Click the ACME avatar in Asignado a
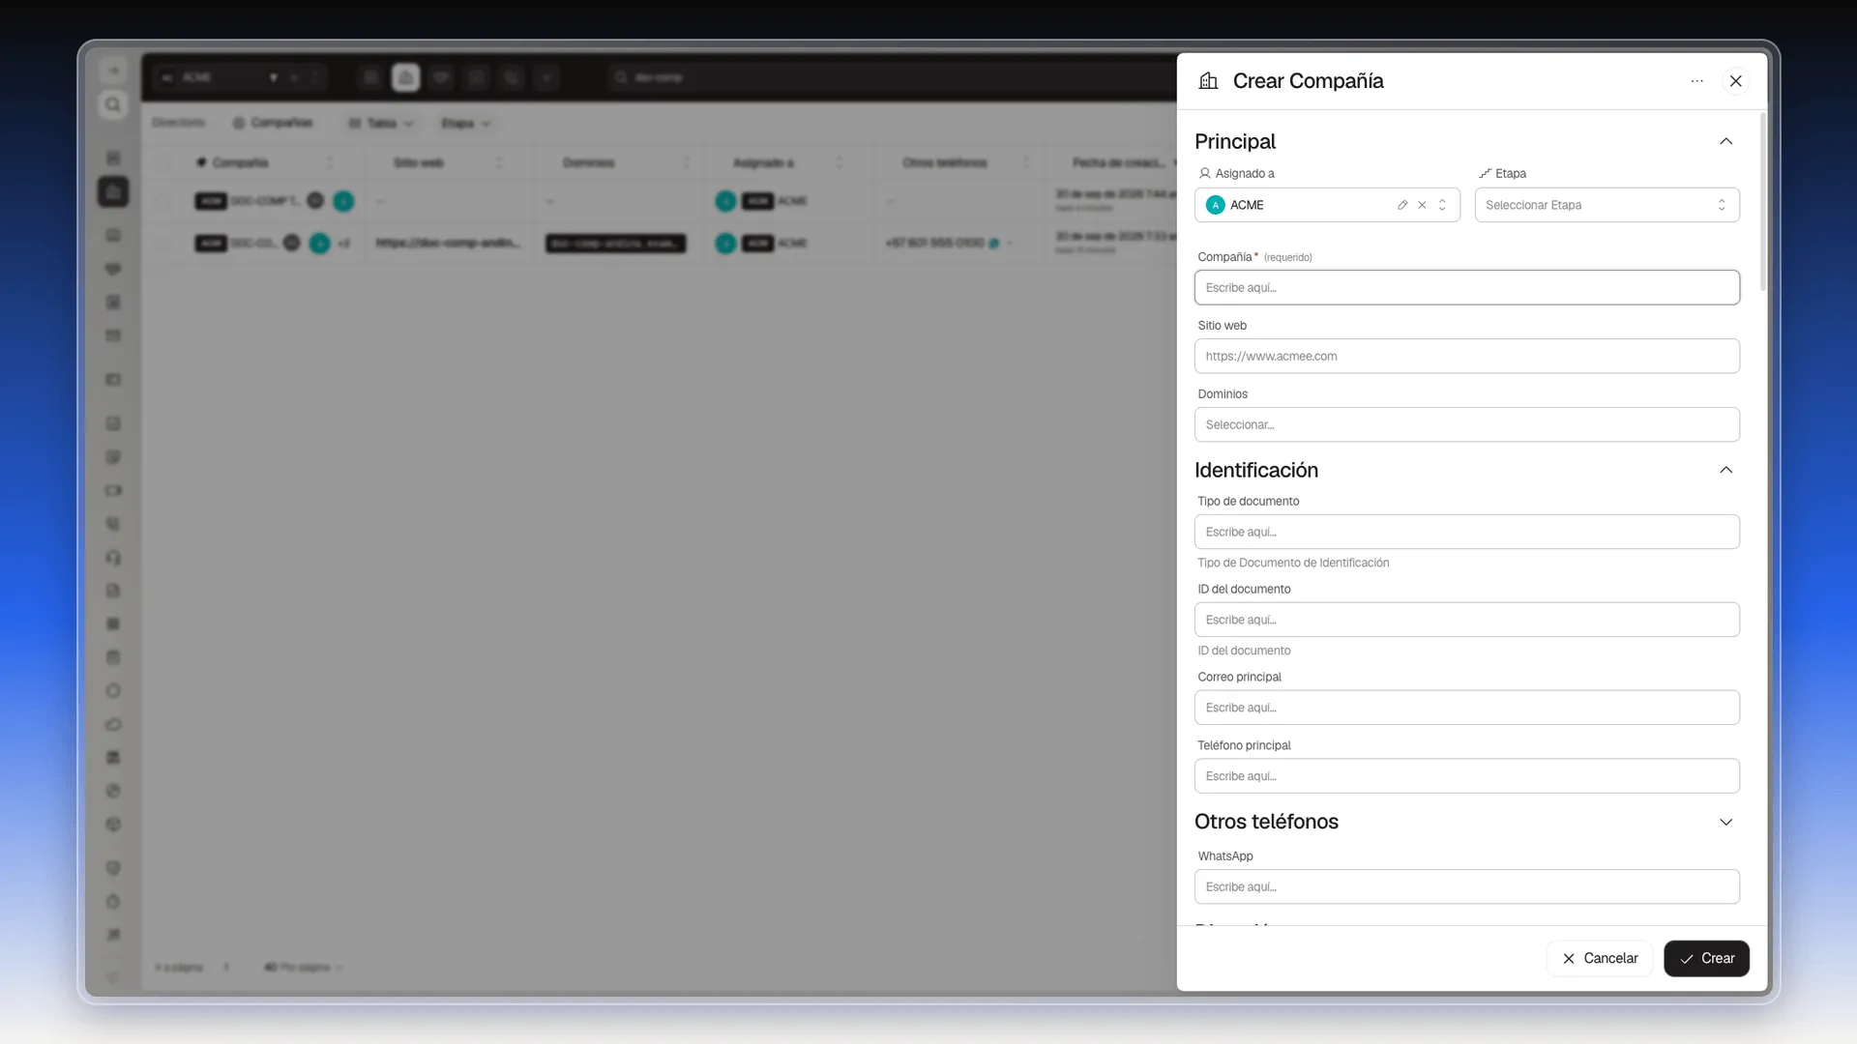The height and width of the screenshot is (1044, 1857). click(1215, 205)
